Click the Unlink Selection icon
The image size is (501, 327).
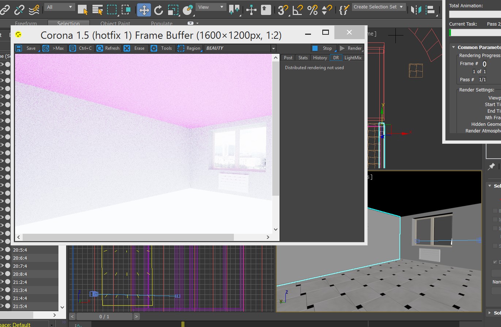[x=19, y=10]
